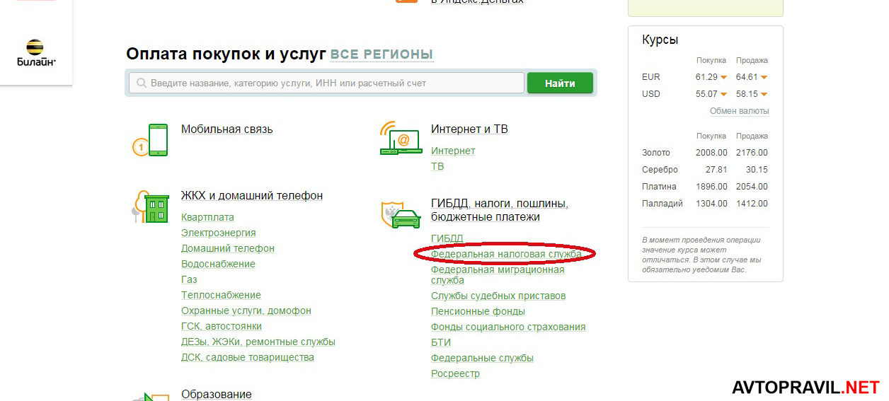
Task: Click the search field for service name
Action: 326,83
